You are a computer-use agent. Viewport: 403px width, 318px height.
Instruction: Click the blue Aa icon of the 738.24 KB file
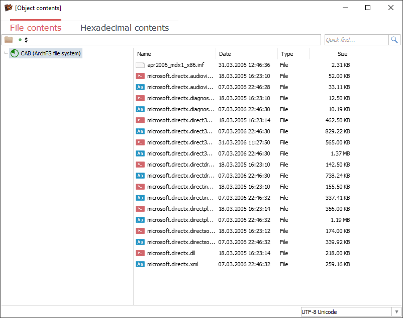(x=140, y=176)
